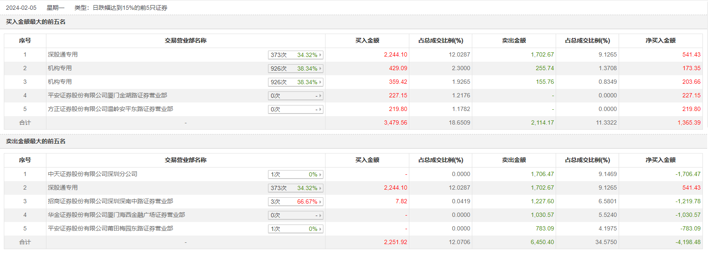Expand the 926次 box in the 429.09 row
708x253 pixels.
click(295, 68)
